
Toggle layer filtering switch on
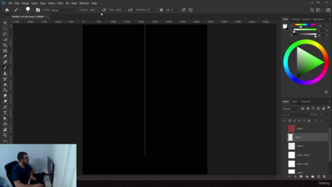pyautogui.click(x=328, y=108)
